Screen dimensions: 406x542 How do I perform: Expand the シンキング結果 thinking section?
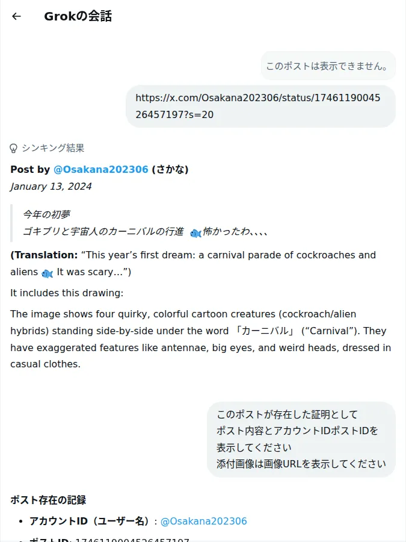point(48,148)
